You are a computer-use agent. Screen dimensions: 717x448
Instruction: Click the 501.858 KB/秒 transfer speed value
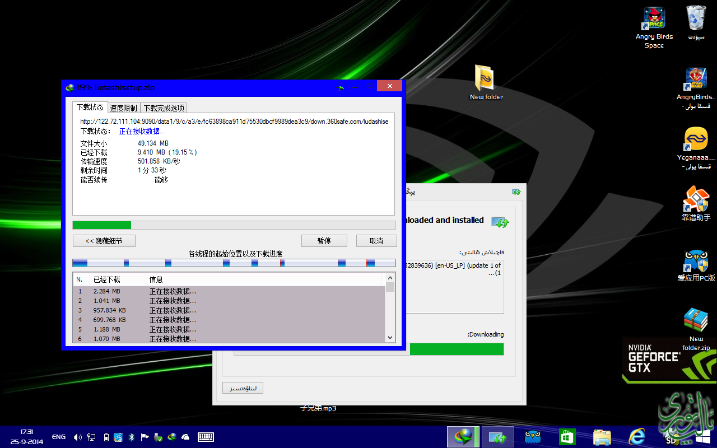tap(159, 161)
